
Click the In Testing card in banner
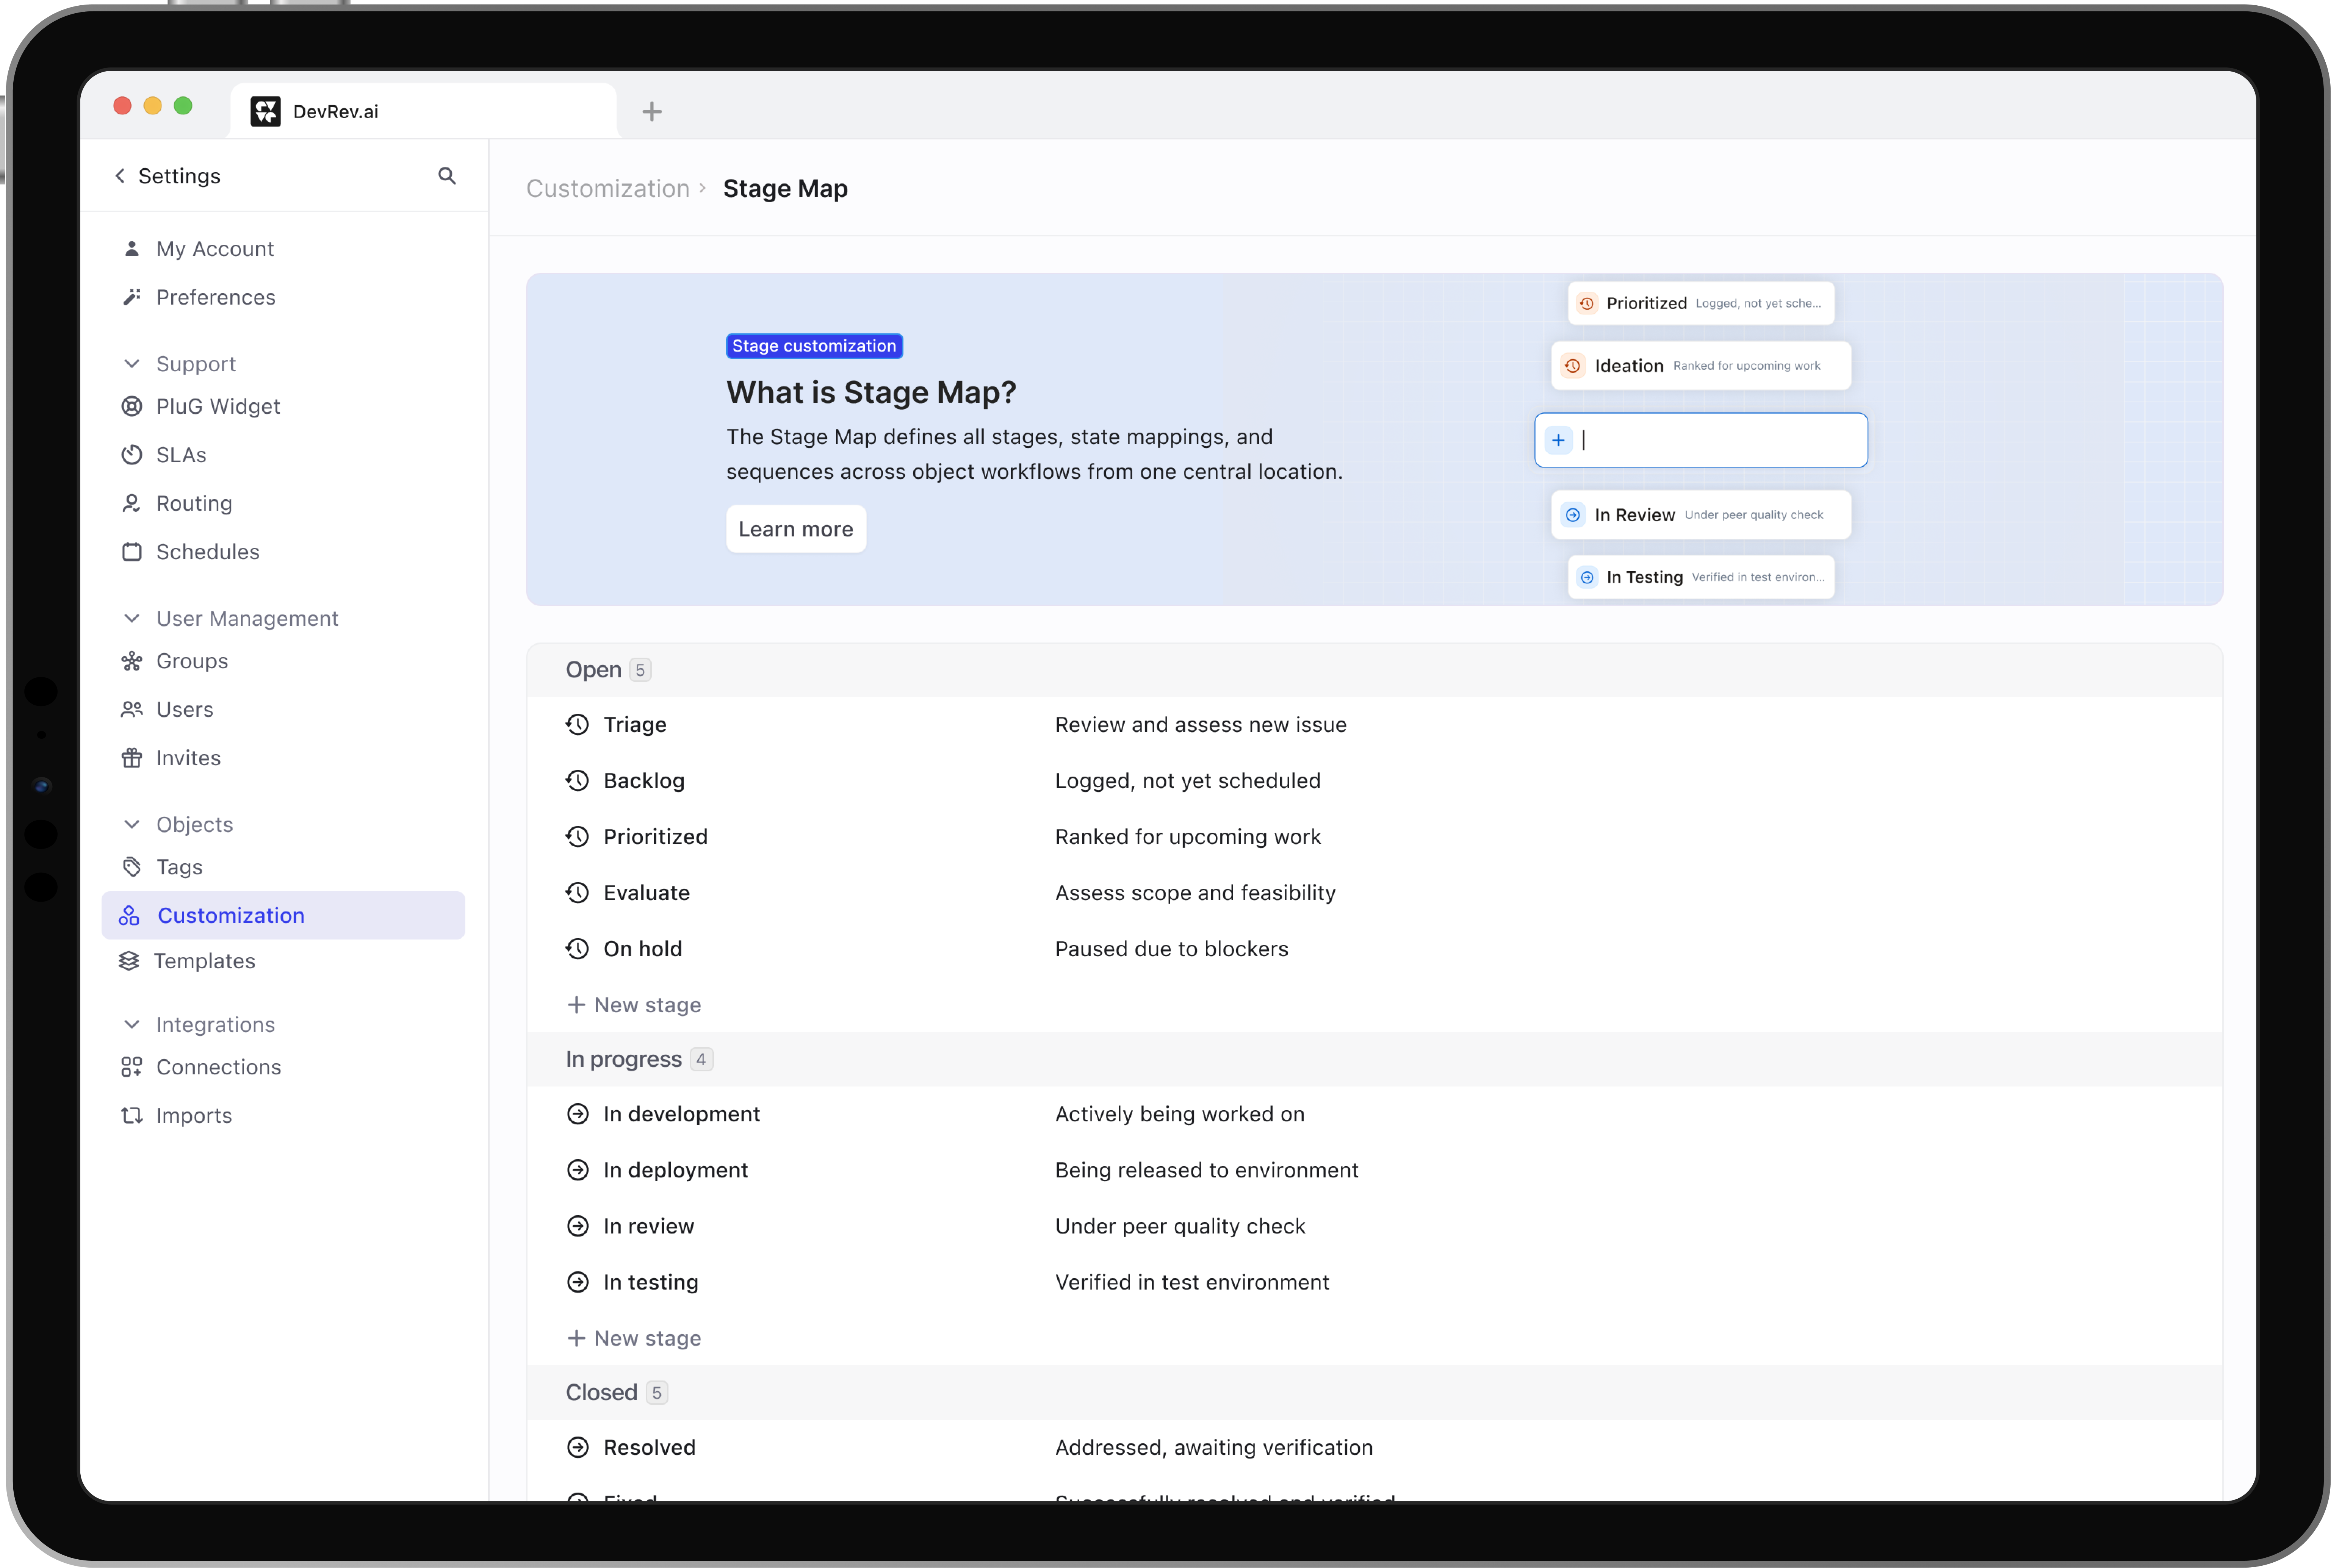pyautogui.click(x=1701, y=577)
